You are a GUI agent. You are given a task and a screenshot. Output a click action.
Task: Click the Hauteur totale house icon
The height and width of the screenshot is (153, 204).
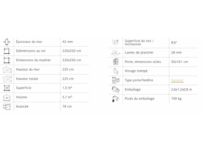(7, 79)
